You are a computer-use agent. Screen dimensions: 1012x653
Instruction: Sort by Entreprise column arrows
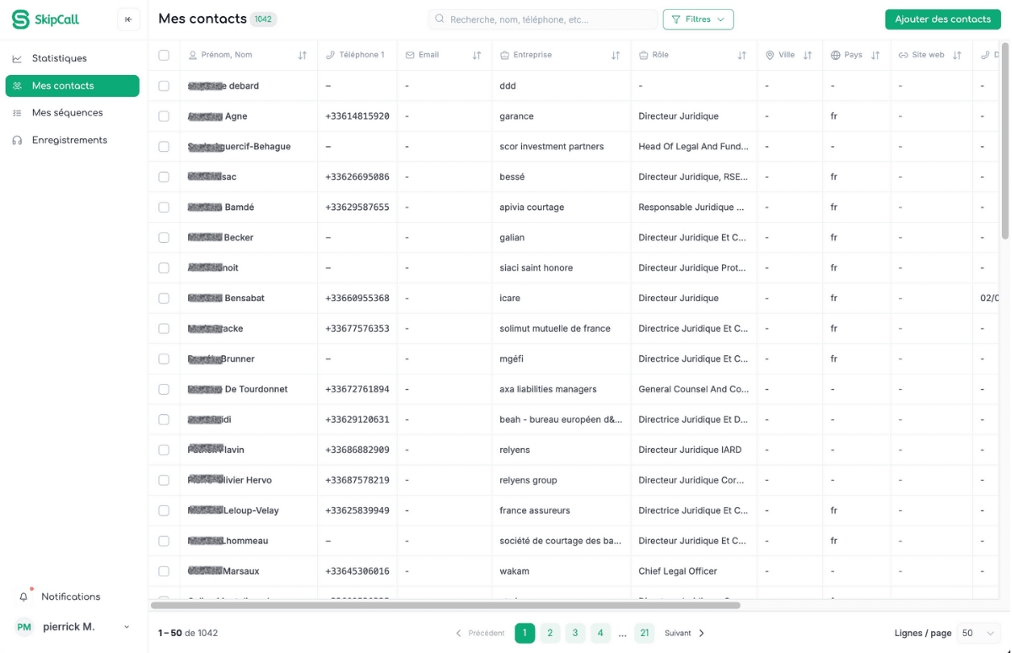point(616,56)
